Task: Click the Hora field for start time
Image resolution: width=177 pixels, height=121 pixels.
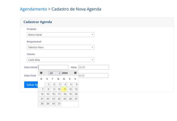Action: point(93,67)
